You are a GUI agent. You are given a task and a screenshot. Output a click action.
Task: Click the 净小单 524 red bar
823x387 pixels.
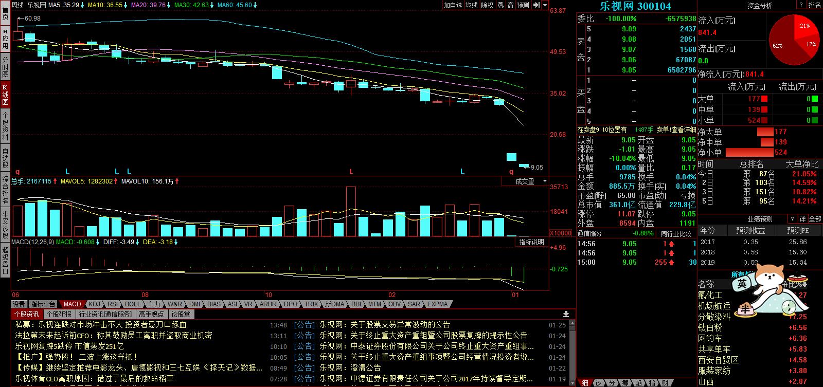tap(749, 152)
